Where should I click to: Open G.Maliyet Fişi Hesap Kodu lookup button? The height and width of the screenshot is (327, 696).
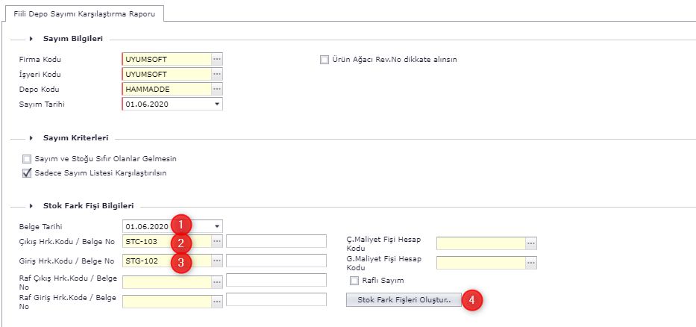[x=530, y=263]
